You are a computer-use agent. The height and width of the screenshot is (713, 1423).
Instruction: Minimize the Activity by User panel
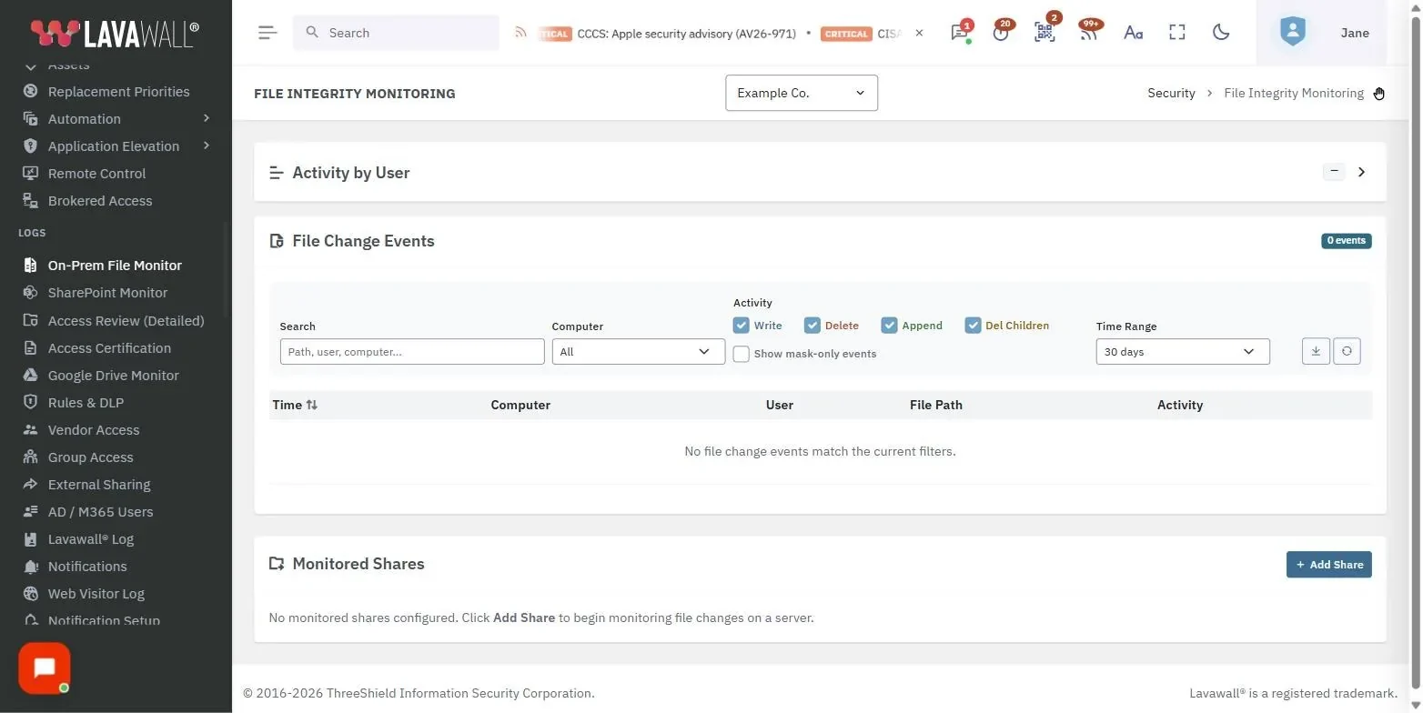click(x=1334, y=172)
